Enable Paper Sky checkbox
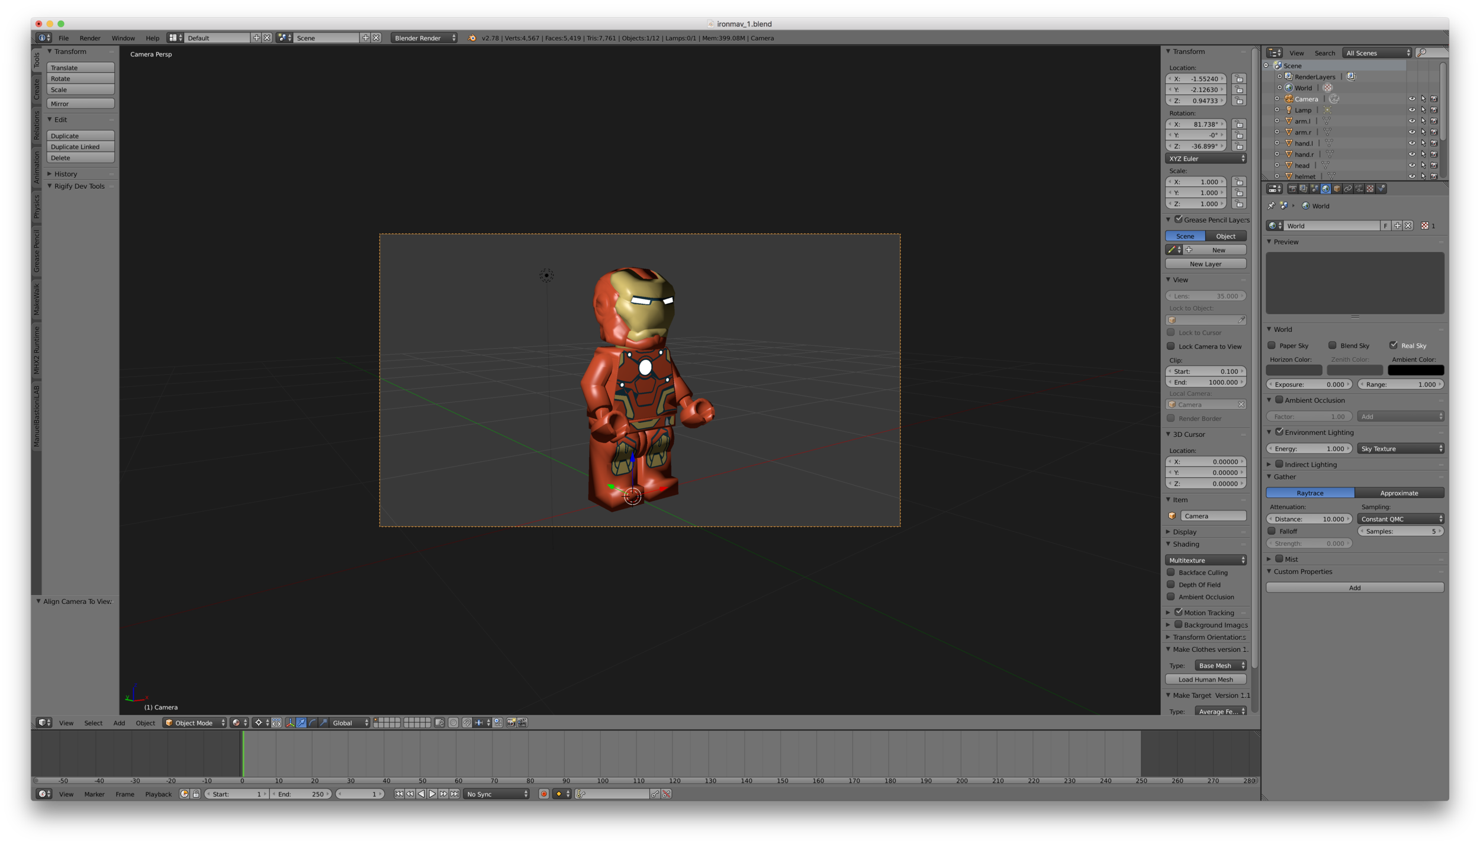This screenshot has height=845, width=1480. 1272,345
